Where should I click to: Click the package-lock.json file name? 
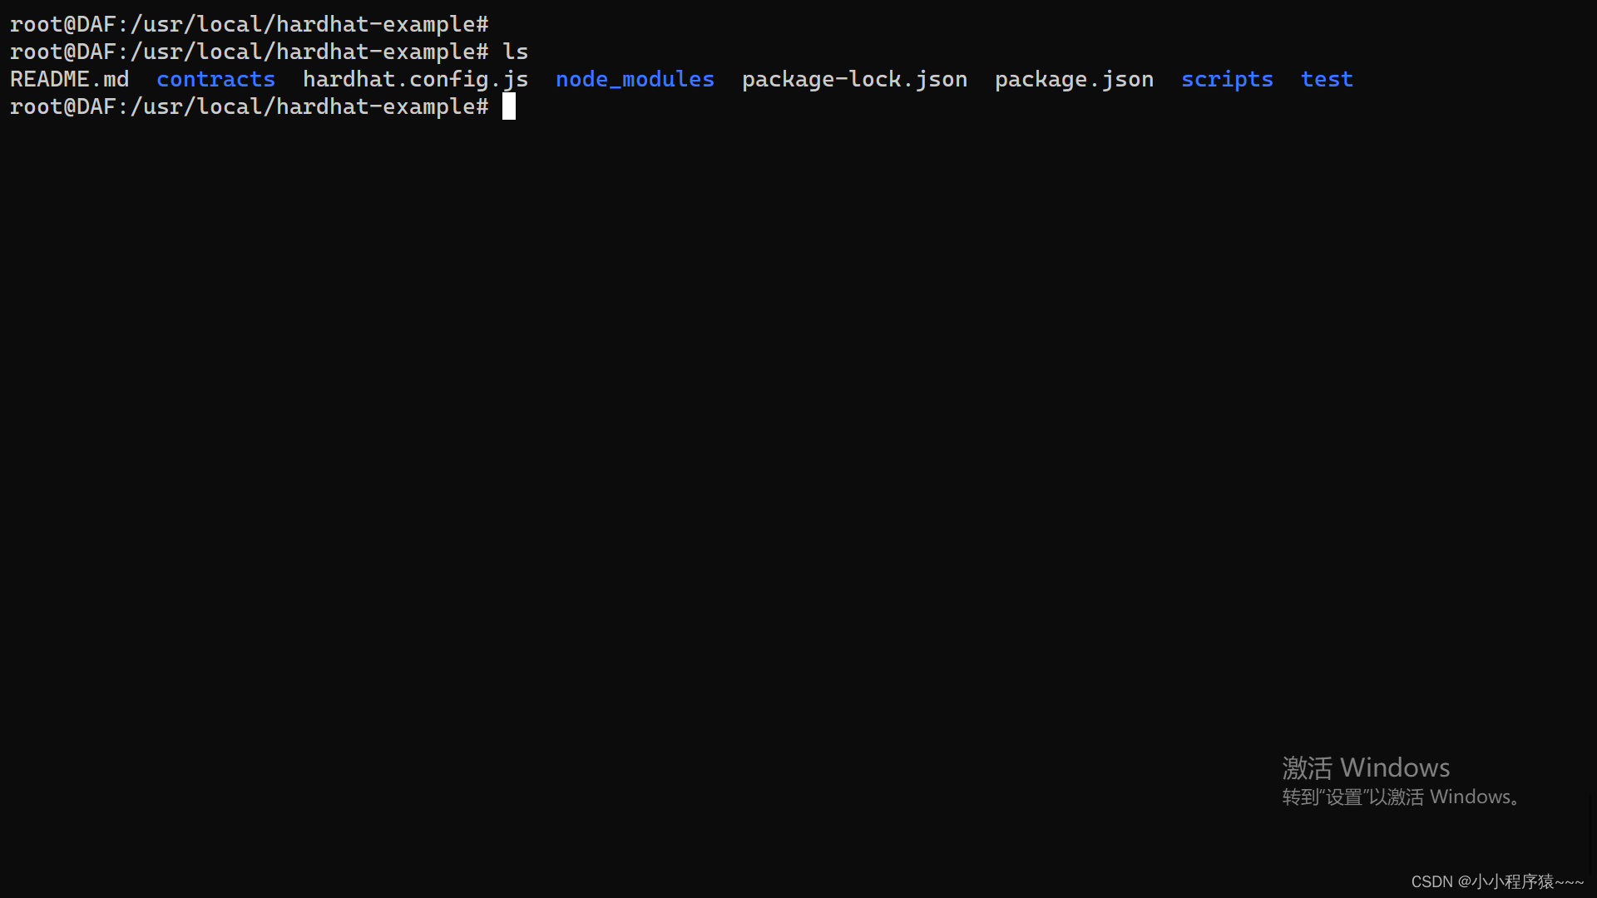(854, 79)
